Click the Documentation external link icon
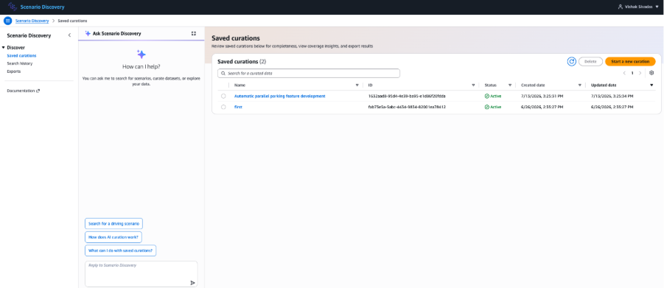This screenshot has height=288, width=664. (38, 91)
